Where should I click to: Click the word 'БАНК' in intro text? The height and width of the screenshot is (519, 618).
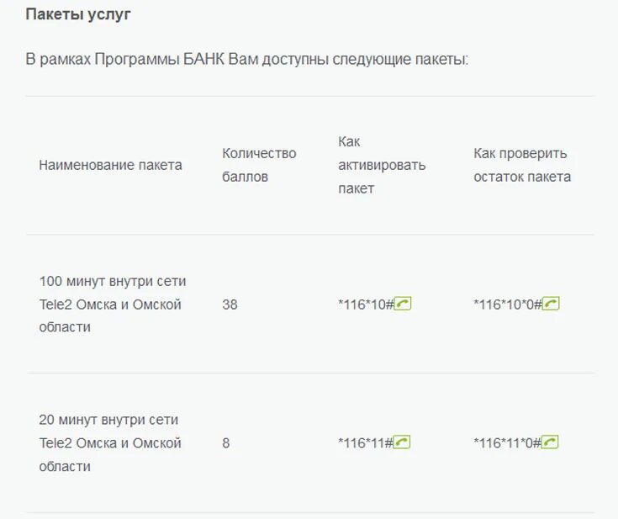204,60
